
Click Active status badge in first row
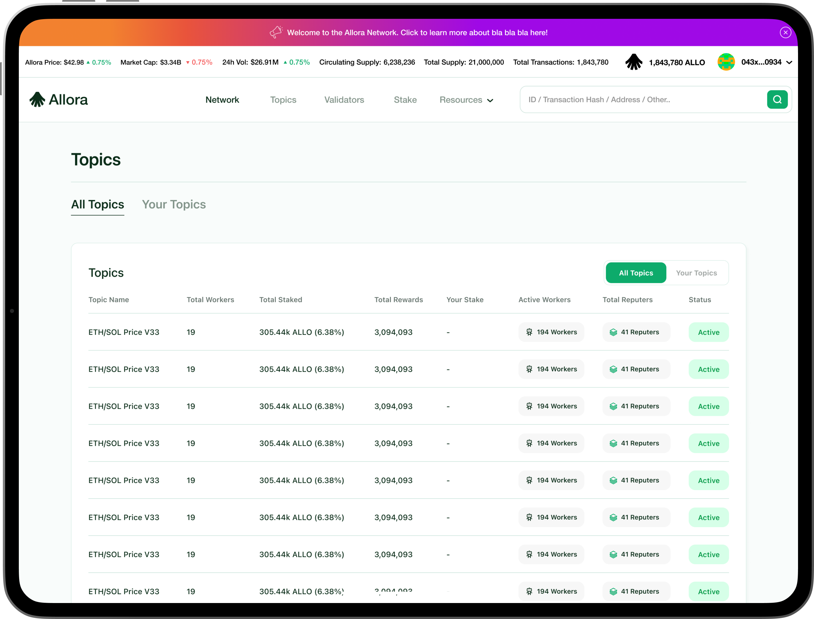pyautogui.click(x=708, y=332)
